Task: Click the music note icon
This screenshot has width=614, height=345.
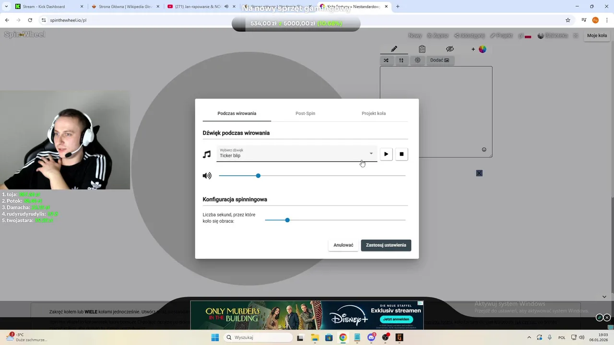Action: coord(207,154)
